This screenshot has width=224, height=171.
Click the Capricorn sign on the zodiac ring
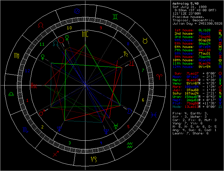pyautogui.click(x=95, y=159)
